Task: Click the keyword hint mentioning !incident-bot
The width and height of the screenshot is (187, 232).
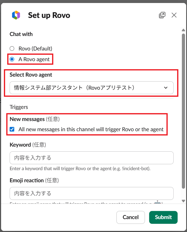Action: point(80,169)
